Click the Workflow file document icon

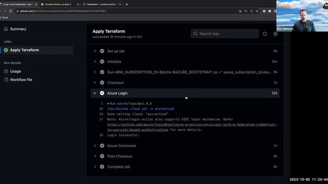(6, 80)
